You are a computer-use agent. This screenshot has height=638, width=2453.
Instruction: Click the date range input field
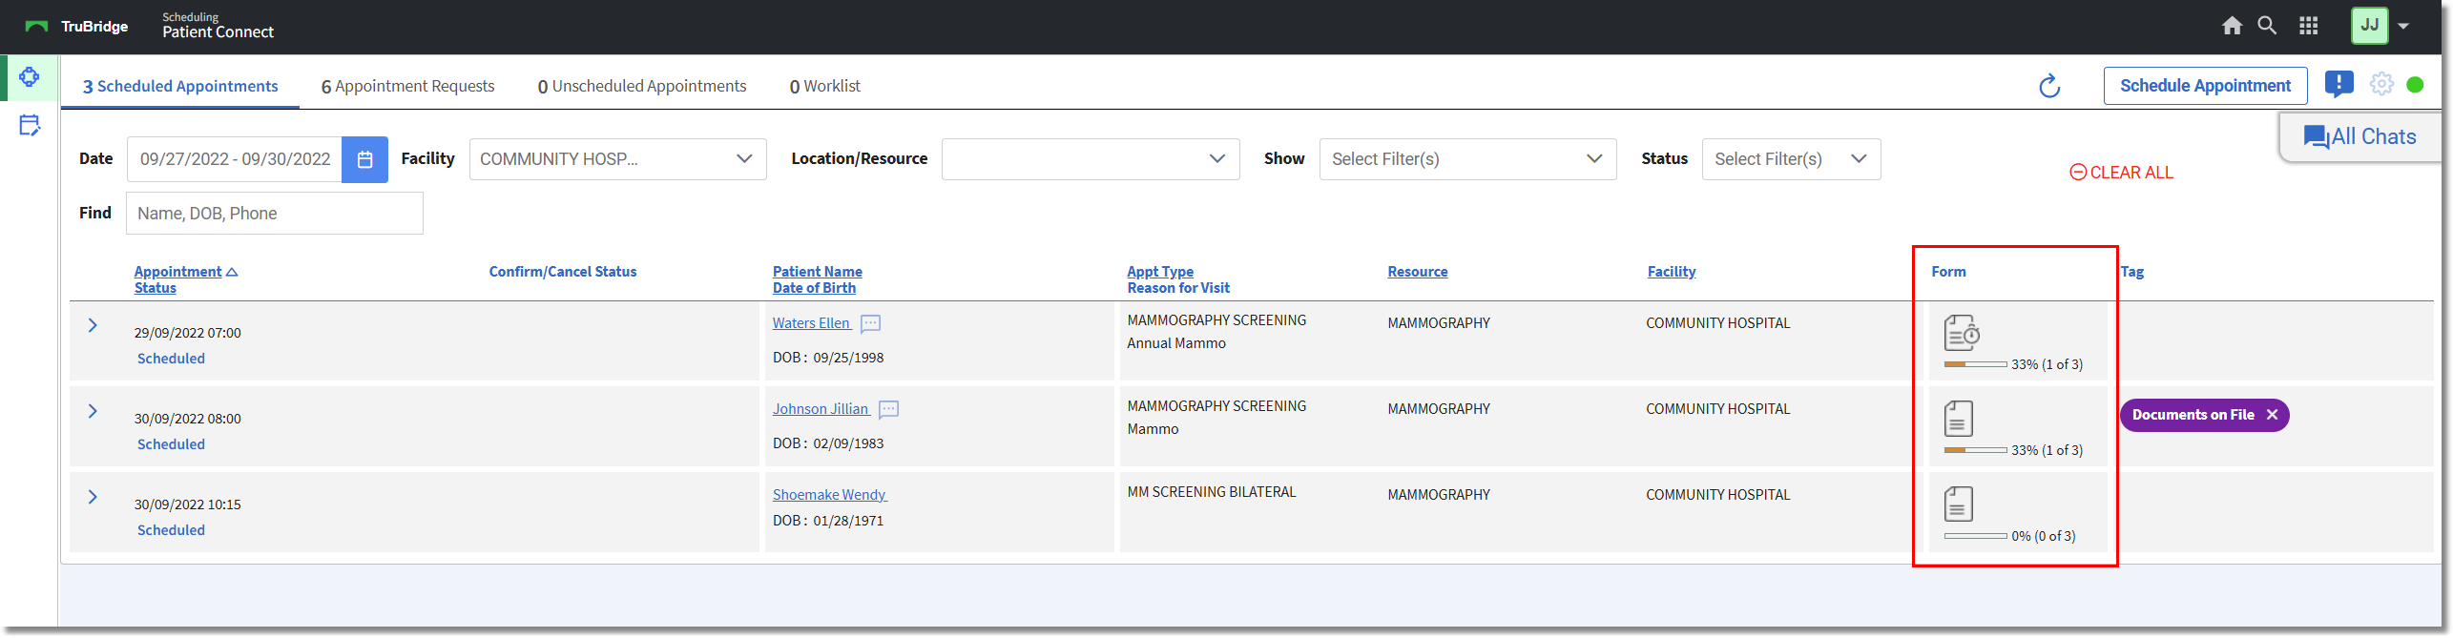pos(235,159)
